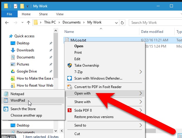Go up one folder level
This screenshot has height=138, width=182.
[x=29, y=23]
